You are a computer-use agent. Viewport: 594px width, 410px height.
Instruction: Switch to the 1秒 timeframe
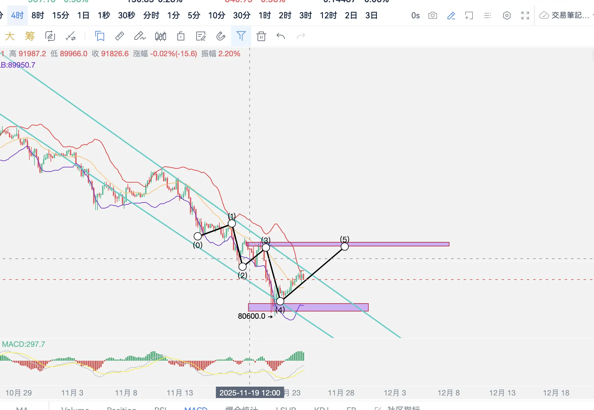[104, 15]
